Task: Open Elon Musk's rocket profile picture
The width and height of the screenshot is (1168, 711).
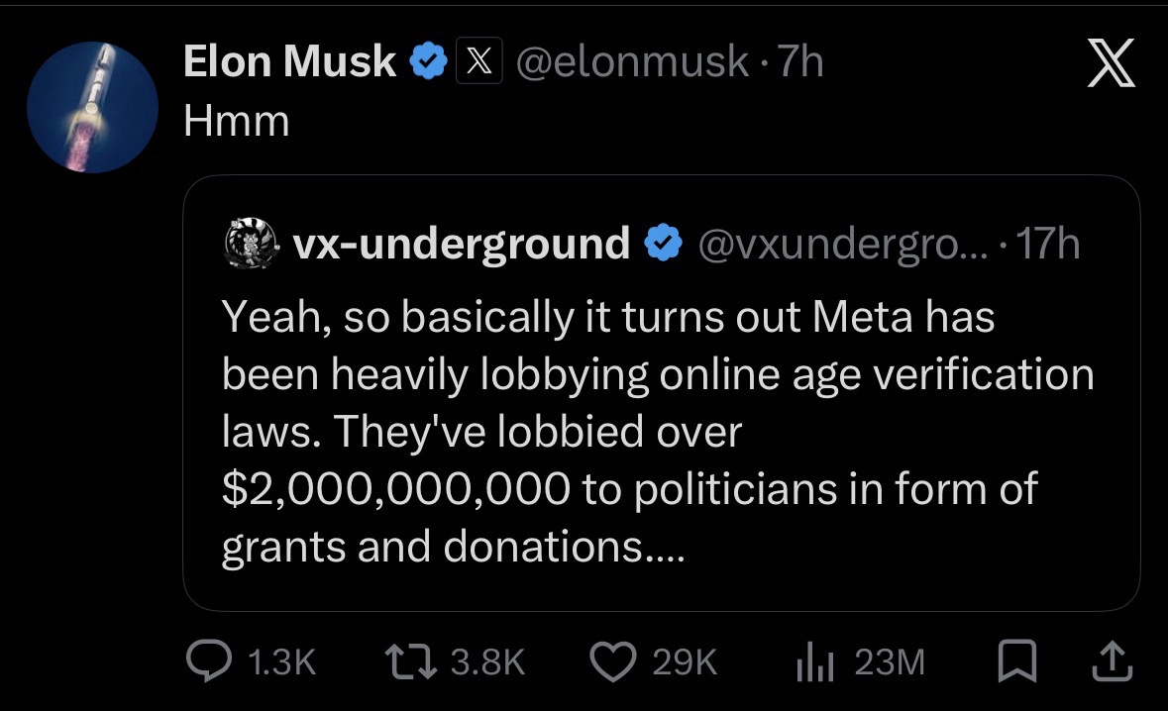Action: point(91,107)
